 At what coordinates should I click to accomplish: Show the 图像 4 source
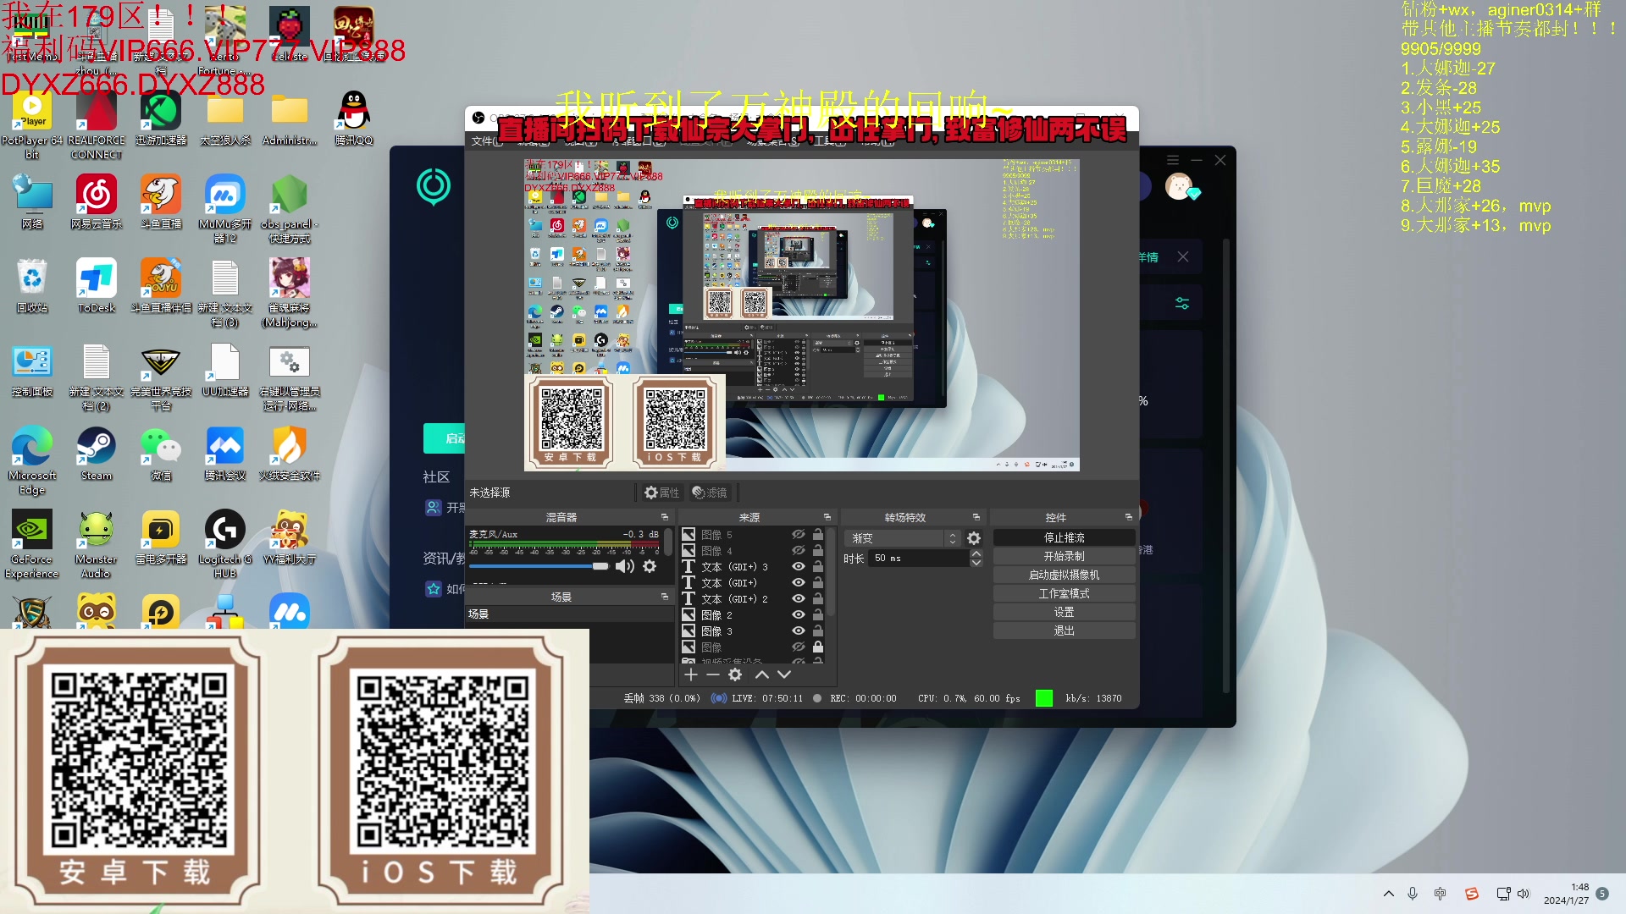(798, 551)
